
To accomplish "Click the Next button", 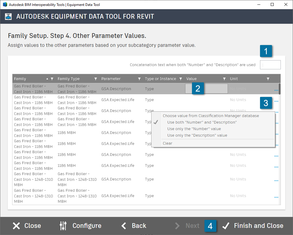I will pos(192,226).
